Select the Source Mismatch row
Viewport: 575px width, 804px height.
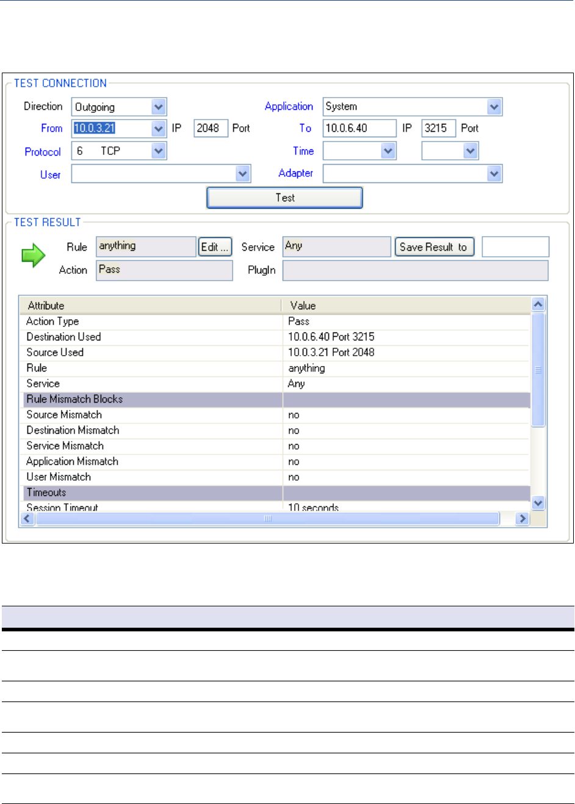point(275,415)
